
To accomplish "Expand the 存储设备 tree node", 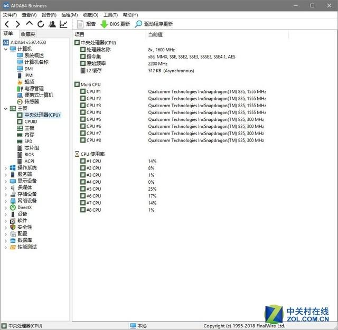I will (6, 194).
